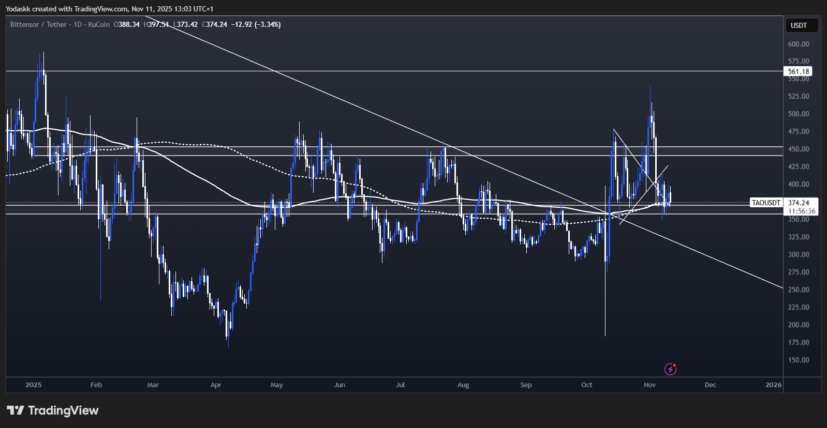Click the candle countdown timer 11:56:36
Screen dimensions: 827x428
[x=801, y=211]
